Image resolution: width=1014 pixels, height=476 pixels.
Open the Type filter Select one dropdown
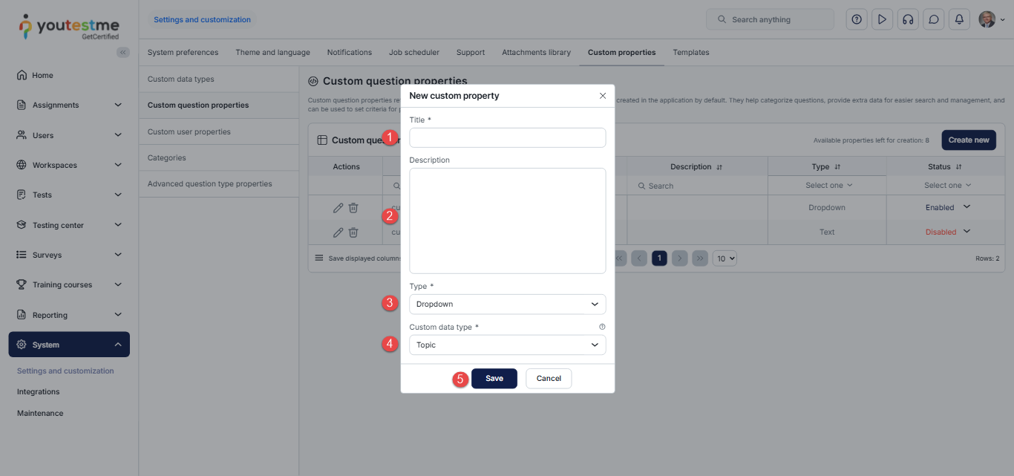click(828, 186)
